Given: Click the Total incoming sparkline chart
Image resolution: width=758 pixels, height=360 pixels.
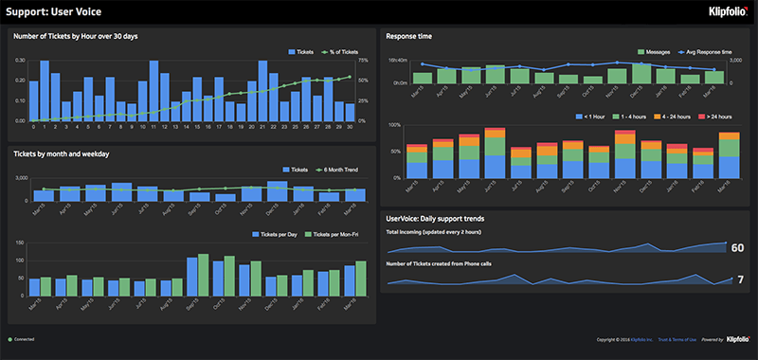Looking at the screenshot, I should click(x=557, y=248).
